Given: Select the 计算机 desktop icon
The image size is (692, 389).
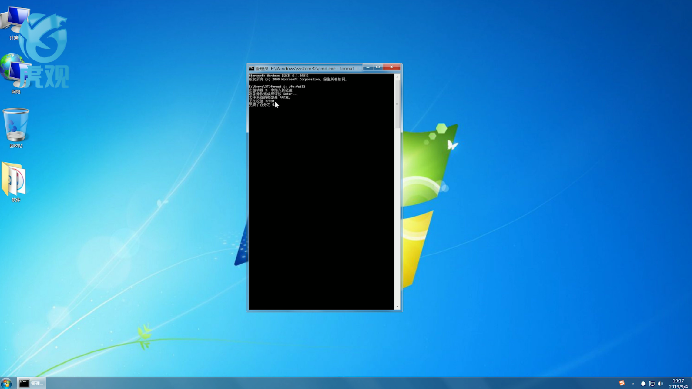Looking at the screenshot, I should click(x=15, y=23).
